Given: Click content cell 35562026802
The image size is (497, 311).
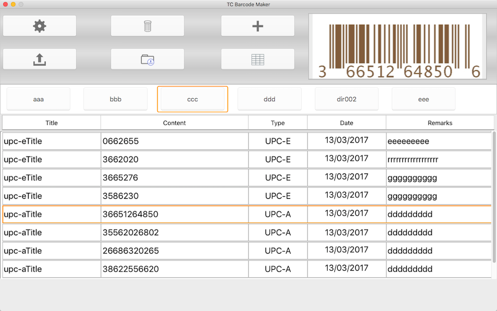Looking at the screenshot, I should click(x=175, y=233).
